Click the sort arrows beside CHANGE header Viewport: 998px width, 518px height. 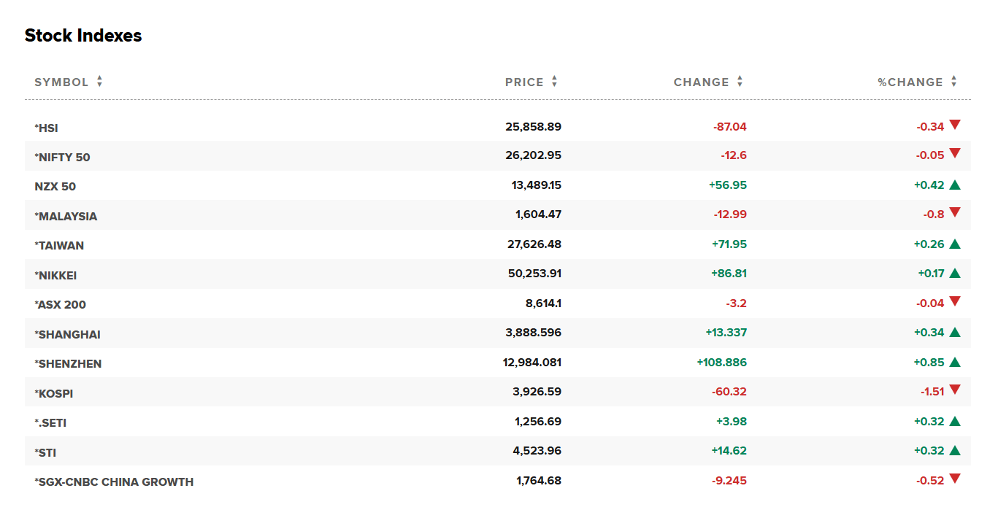pyautogui.click(x=740, y=82)
